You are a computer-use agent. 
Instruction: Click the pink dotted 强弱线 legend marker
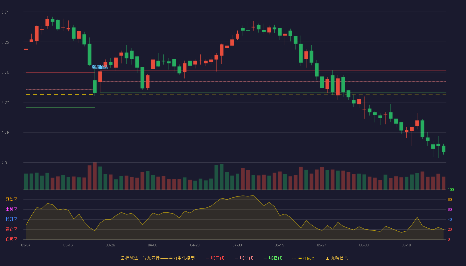point(236,258)
